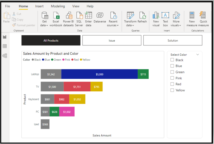Select the blue $5,000 Labtop bar segment
The image size is (214, 144).
[x=99, y=74]
